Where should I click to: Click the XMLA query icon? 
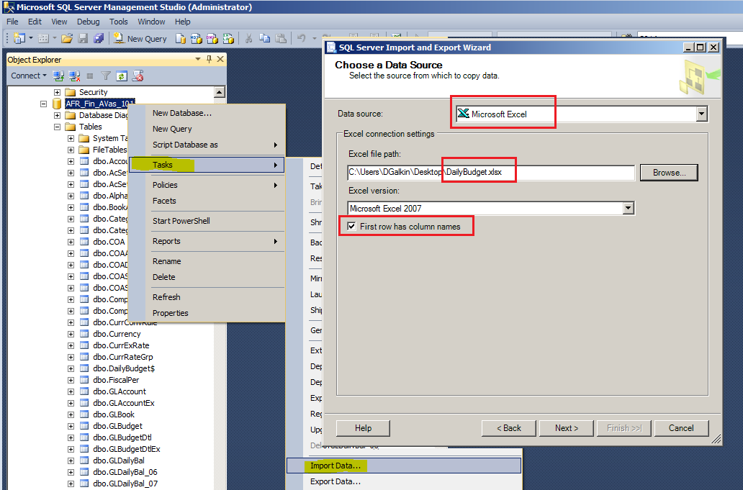228,38
